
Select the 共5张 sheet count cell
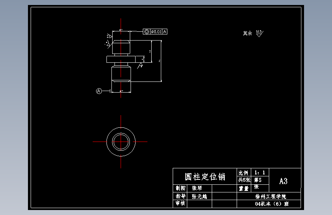pos(244,180)
